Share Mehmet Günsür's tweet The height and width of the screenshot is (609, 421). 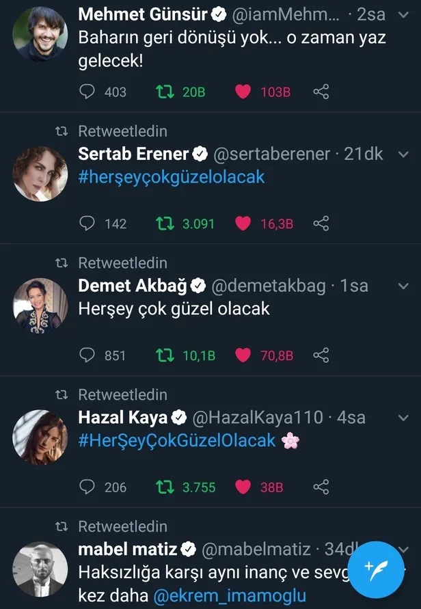(x=321, y=91)
